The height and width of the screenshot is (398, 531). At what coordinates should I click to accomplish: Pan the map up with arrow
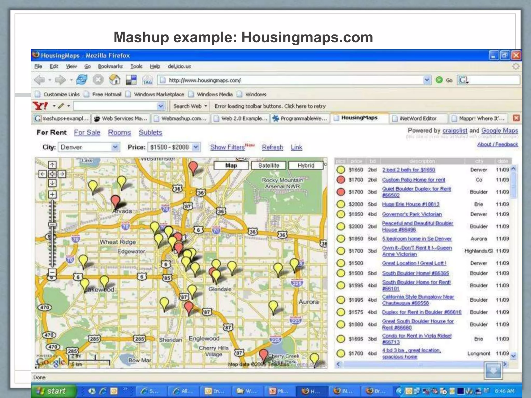pyautogui.click(x=52, y=165)
